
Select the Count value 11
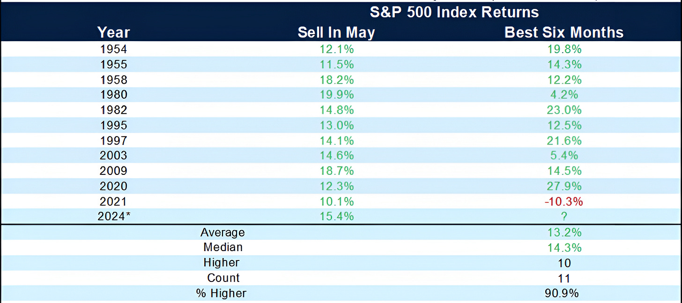(564, 278)
